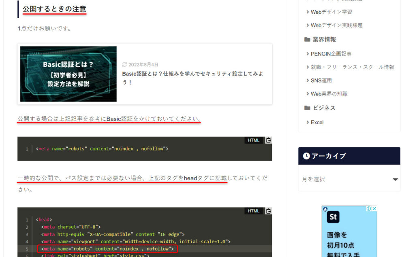The height and width of the screenshot is (257, 415).
Task: Click the ビジネス folder icon
Action: 307,108
